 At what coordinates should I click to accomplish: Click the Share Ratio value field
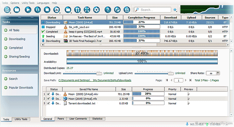[x=211, y=73]
